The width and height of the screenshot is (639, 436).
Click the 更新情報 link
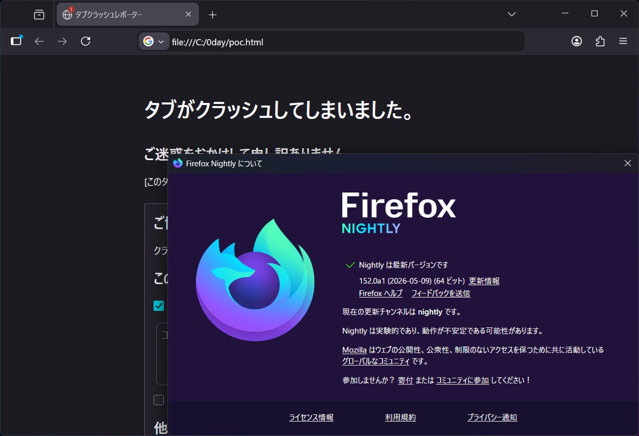(484, 281)
